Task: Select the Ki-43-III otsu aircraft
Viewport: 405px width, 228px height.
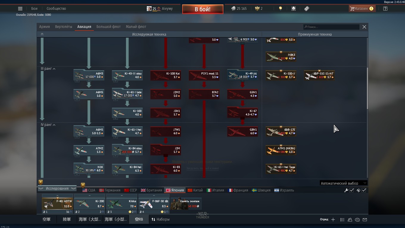Action: click(127, 75)
